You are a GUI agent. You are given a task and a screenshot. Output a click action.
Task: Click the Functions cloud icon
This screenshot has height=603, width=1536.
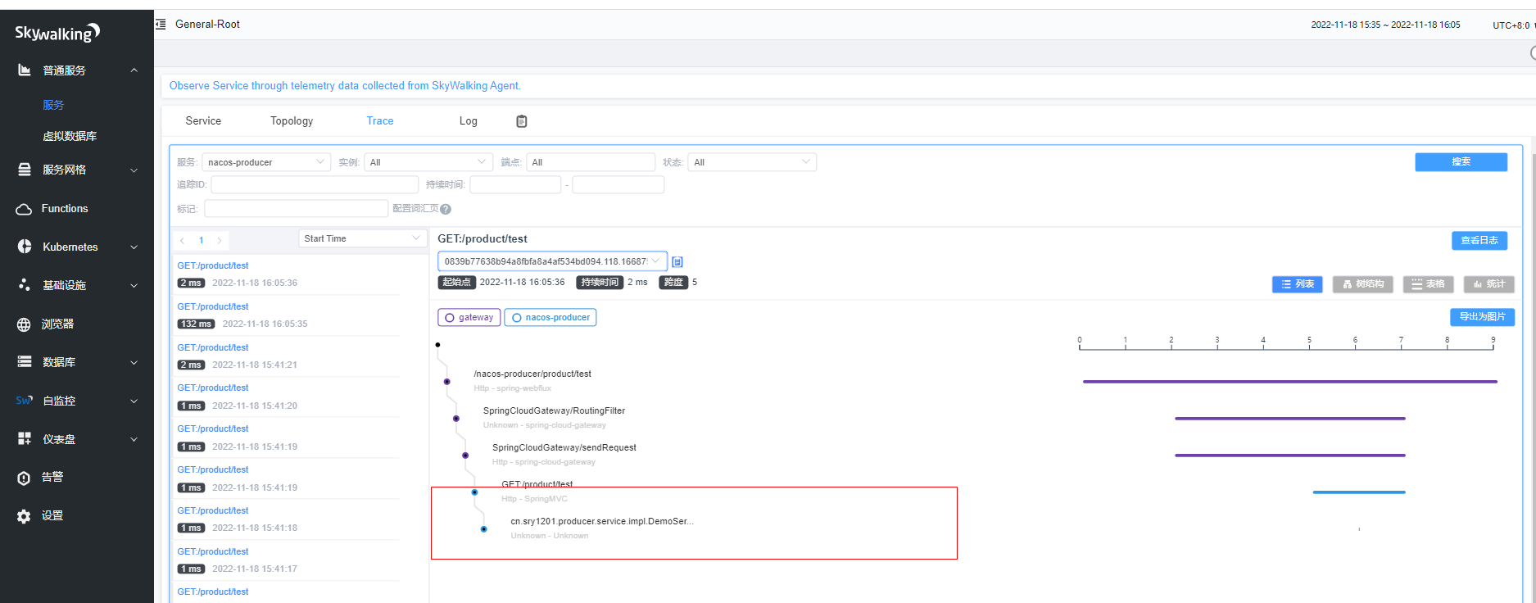(x=25, y=209)
